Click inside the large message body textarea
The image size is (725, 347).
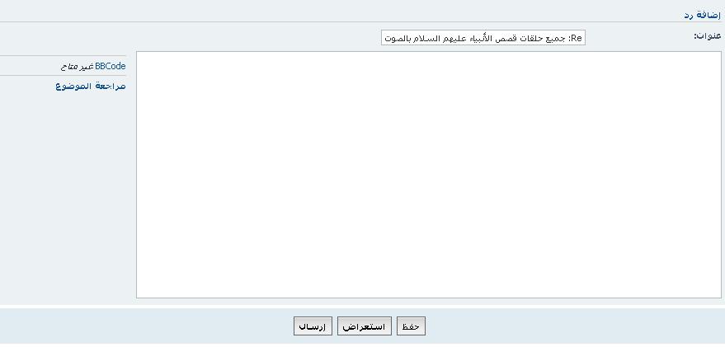point(428,174)
